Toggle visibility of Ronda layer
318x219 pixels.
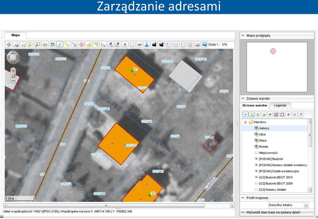(256, 147)
